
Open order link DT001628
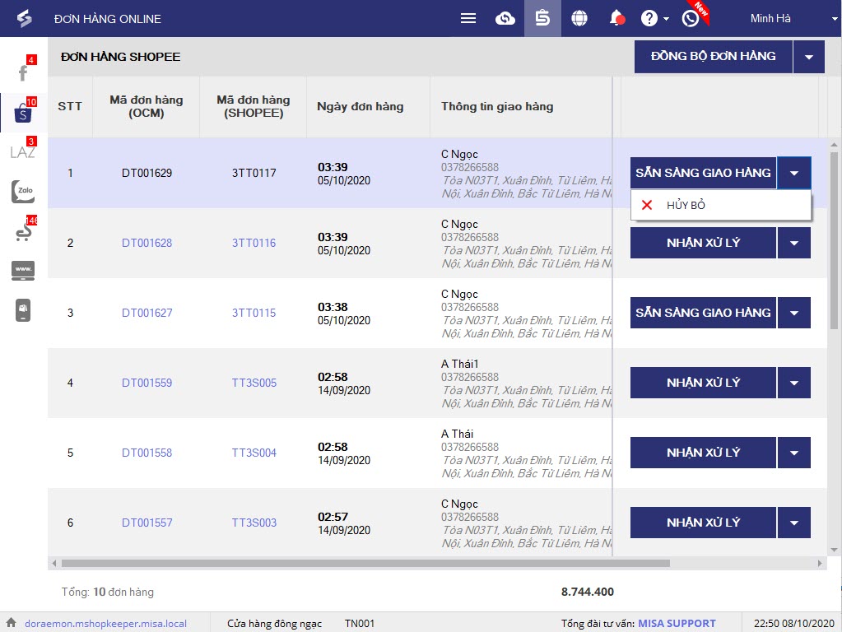point(147,244)
